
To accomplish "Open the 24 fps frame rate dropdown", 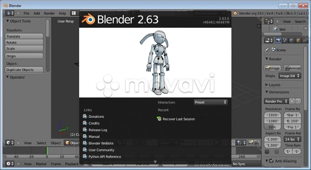I will 292,139.
